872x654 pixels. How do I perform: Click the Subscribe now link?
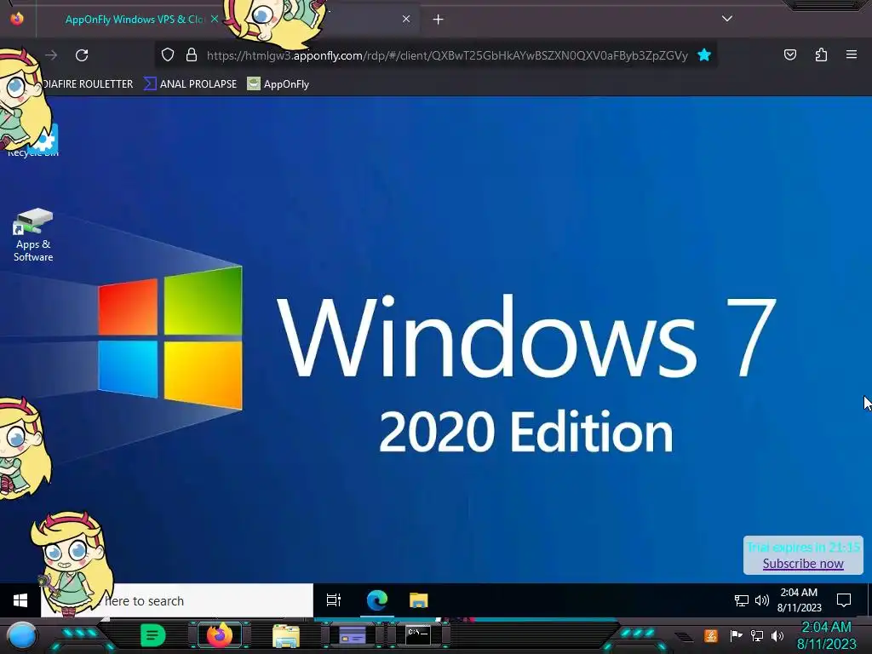[803, 564]
